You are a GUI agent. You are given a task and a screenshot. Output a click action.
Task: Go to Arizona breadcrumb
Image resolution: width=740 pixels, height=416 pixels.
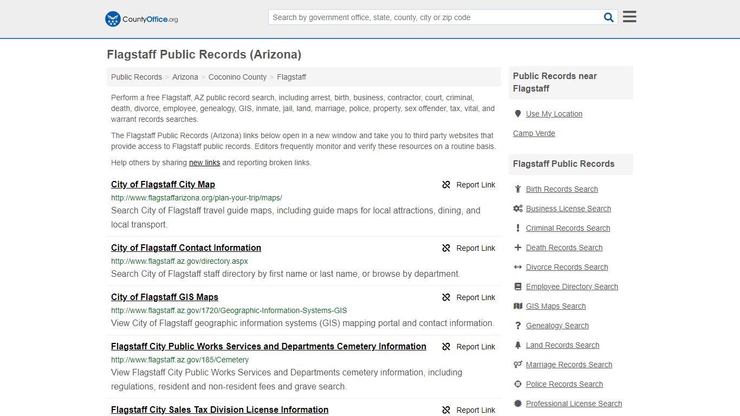point(185,77)
